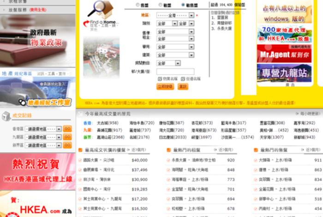Toggle the second checkbox under the building name field

point(183,79)
